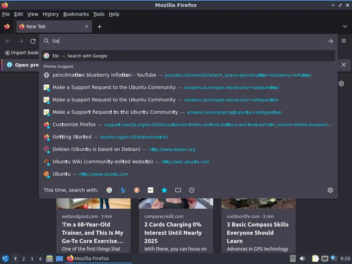
Task: Open the Customize Firefox suggestion
Action: point(188,124)
